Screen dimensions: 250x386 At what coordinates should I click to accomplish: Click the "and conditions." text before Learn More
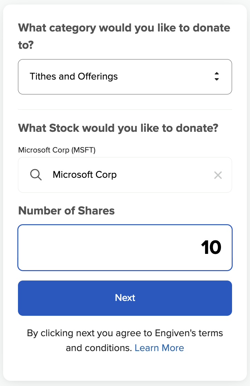point(99,348)
